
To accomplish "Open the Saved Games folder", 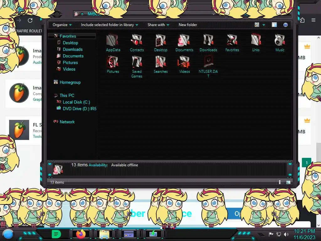I will tap(137, 67).
